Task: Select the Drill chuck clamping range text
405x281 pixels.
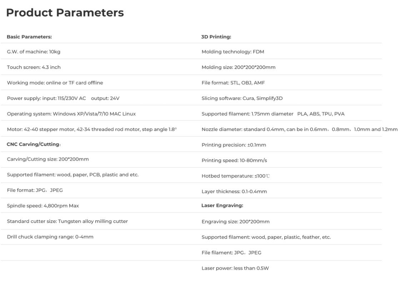Action: click(x=50, y=237)
